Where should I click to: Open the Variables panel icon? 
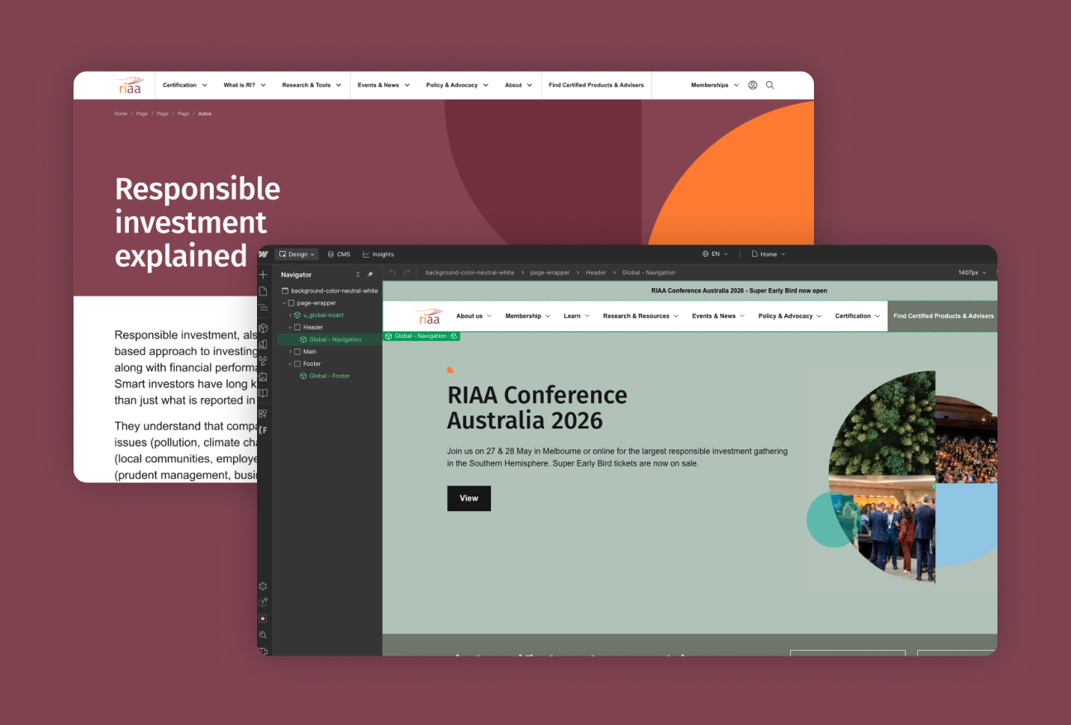point(263,360)
